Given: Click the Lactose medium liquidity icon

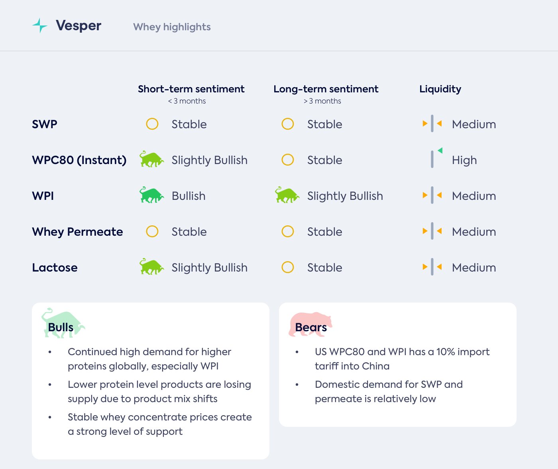Looking at the screenshot, I should pos(432,267).
